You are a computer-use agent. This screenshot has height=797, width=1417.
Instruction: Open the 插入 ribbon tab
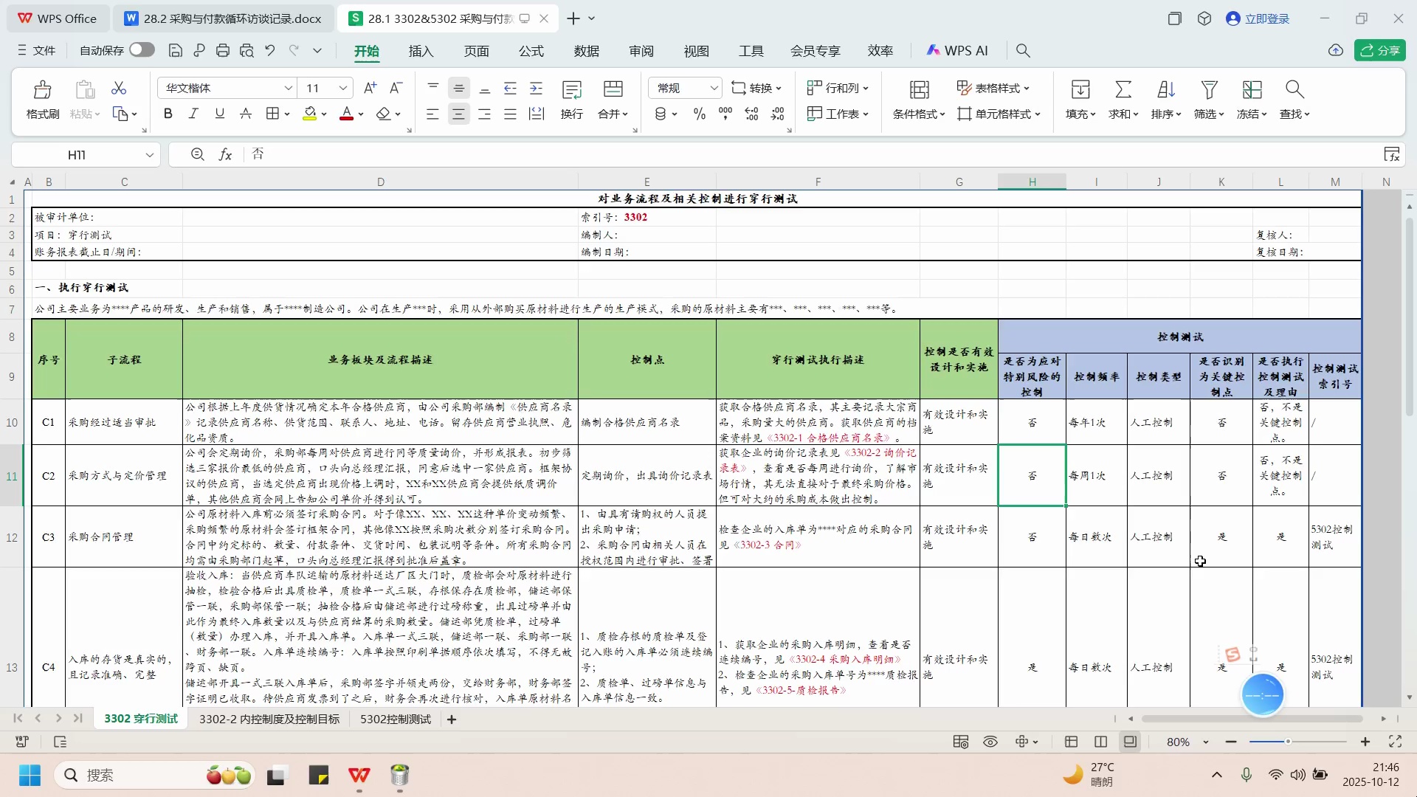point(421,51)
